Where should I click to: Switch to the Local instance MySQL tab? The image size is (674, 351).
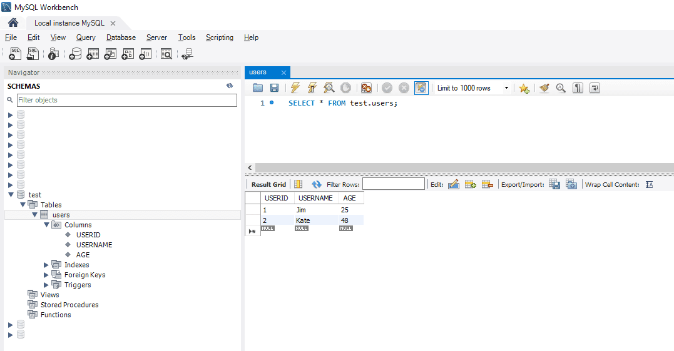click(69, 23)
